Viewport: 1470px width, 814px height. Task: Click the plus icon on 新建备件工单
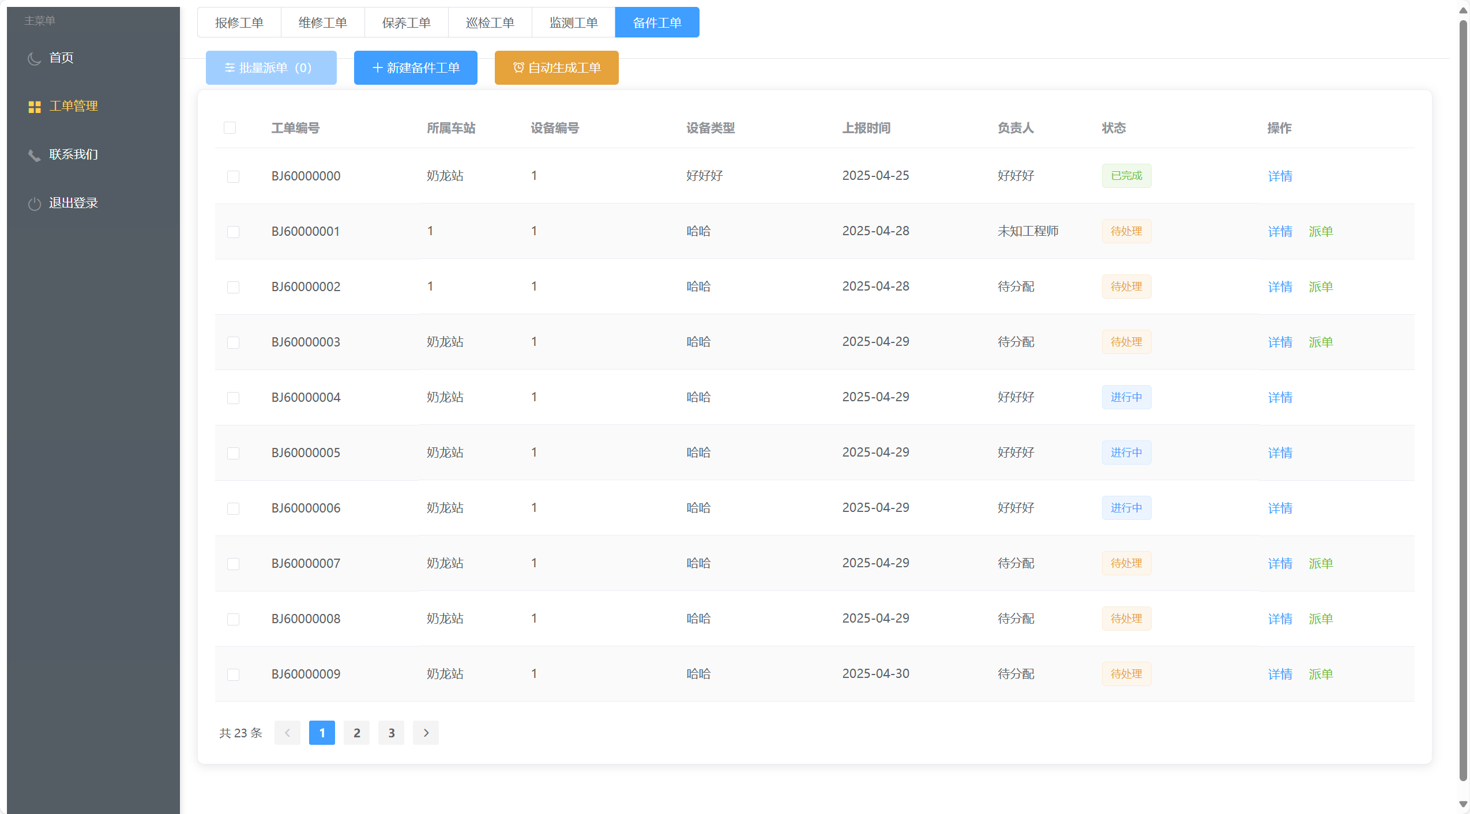click(377, 68)
